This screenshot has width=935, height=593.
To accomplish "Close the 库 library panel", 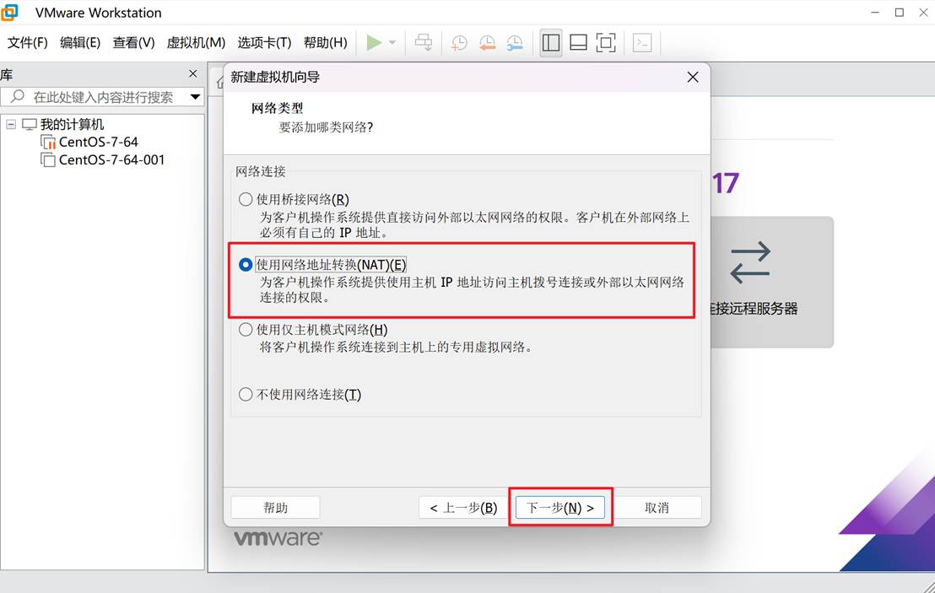I will click(x=192, y=73).
